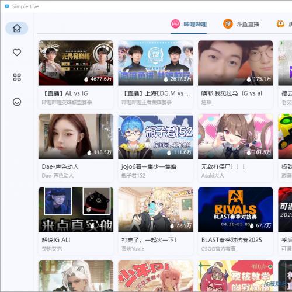Open the 少年 pink-haired stream thumbnail
Screen dimensions: 292x292
click(x=155, y=276)
